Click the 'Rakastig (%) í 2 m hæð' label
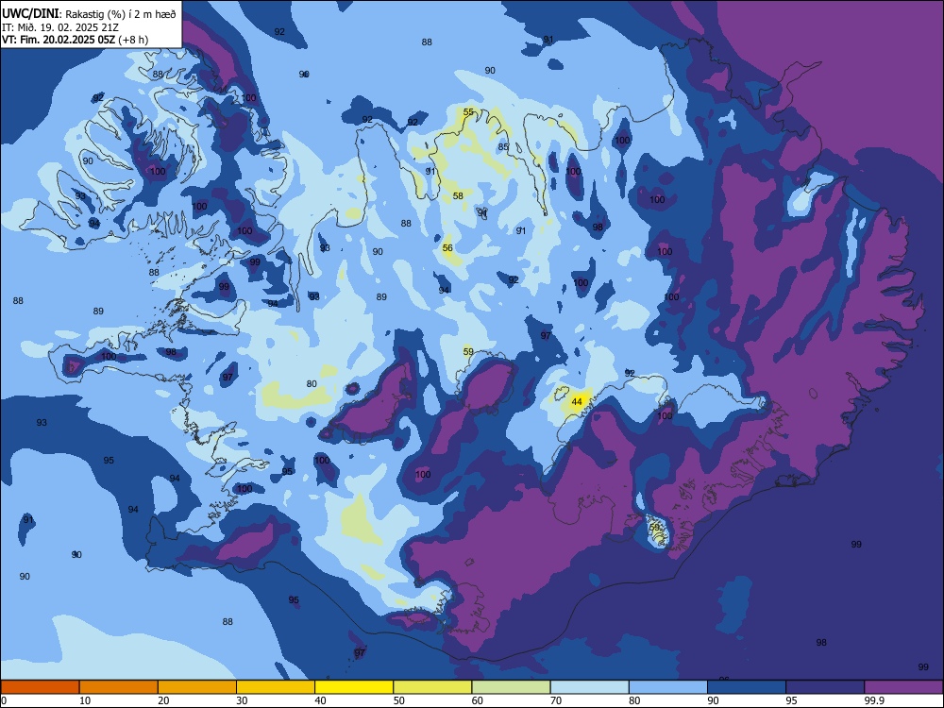 pos(121,14)
